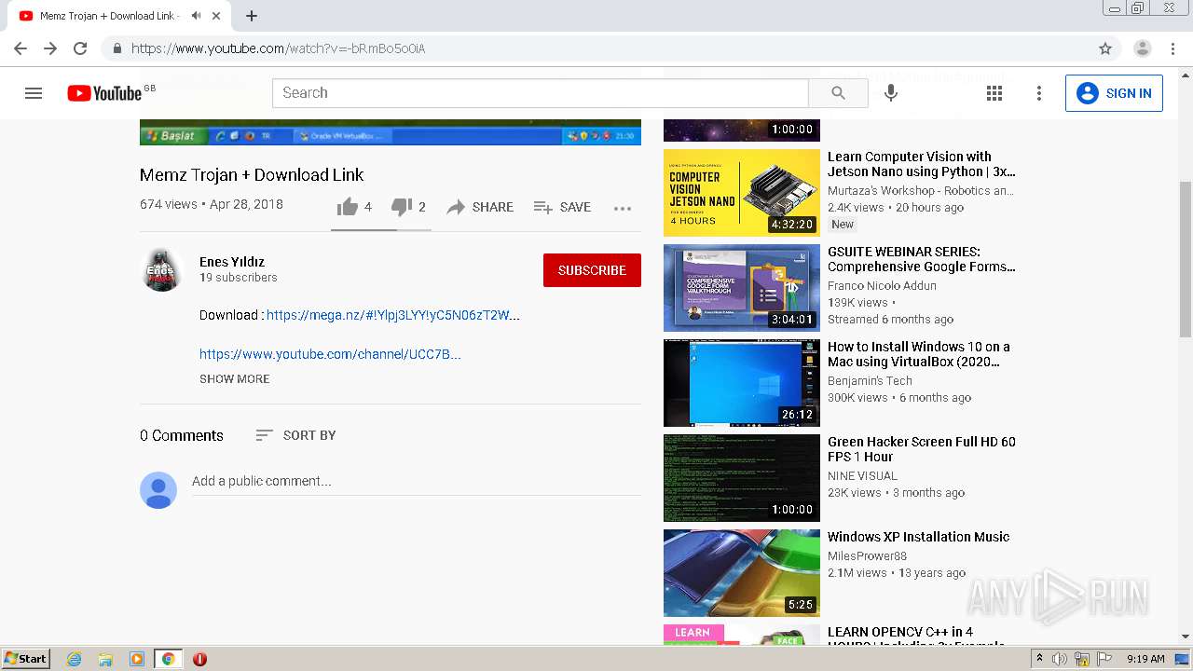
Task: Open the YouTube apps grid
Action: point(994,93)
